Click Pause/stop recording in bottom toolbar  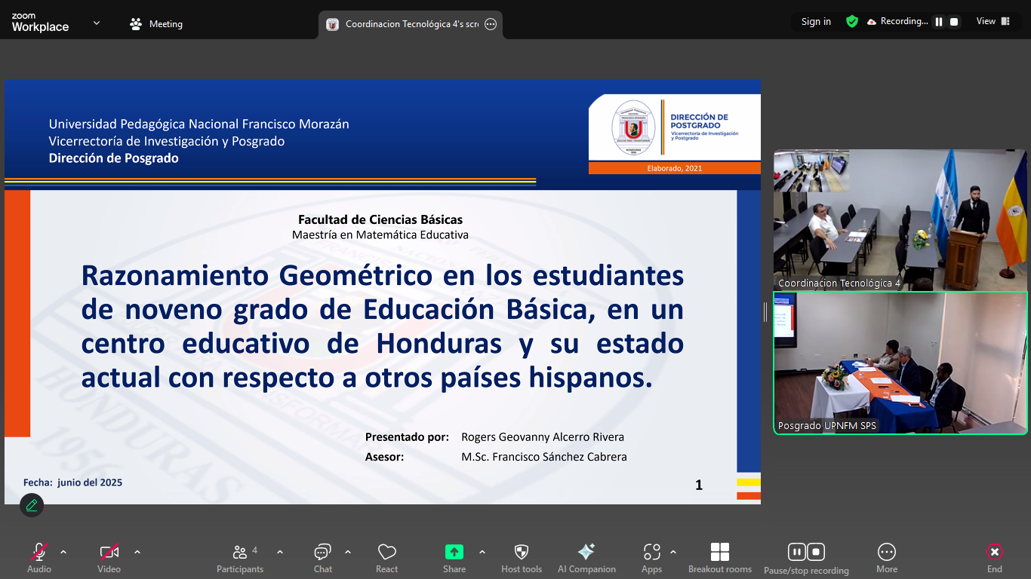(x=806, y=559)
